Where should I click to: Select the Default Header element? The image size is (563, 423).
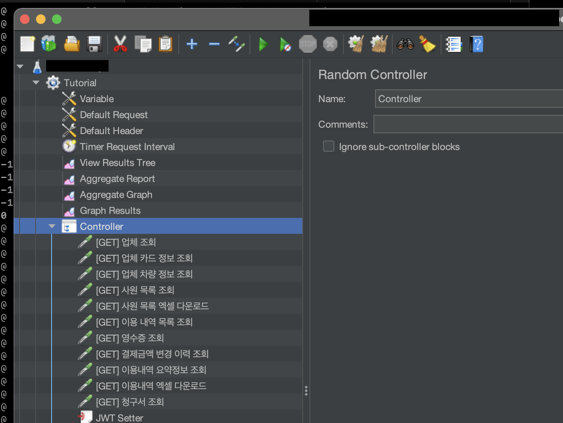coord(111,130)
